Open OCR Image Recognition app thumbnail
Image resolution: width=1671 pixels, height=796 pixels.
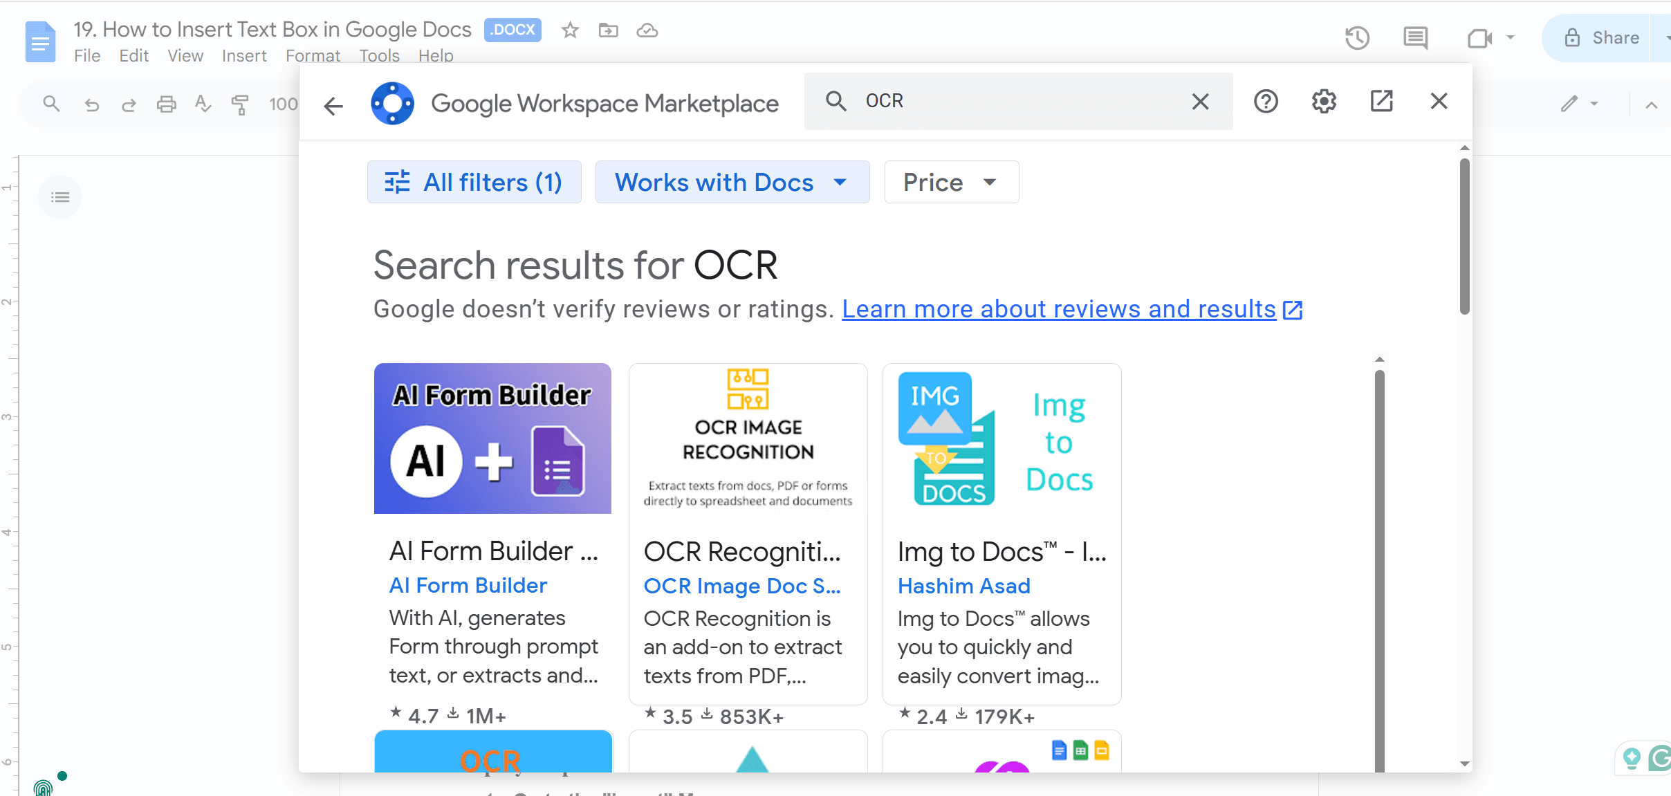tap(748, 438)
